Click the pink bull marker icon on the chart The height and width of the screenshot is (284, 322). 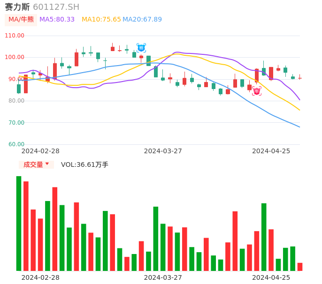click(x=257, y=91)
